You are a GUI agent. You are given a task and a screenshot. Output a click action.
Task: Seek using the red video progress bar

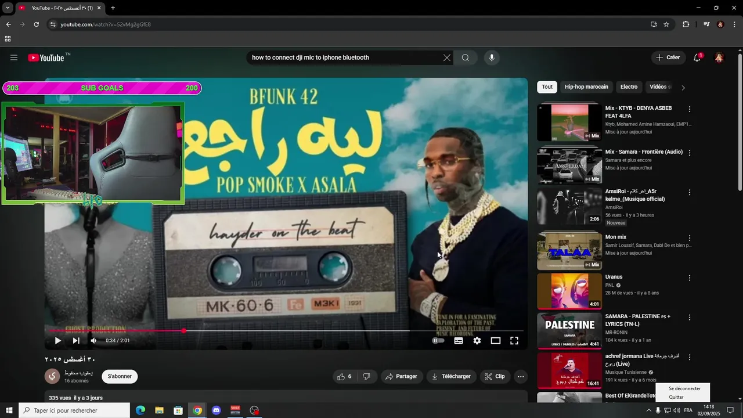click(286, 330)
